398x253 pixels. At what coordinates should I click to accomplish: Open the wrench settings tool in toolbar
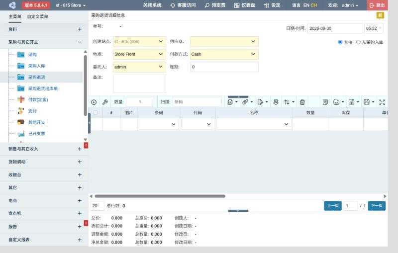pyautogui.click(x=105, y=102)
